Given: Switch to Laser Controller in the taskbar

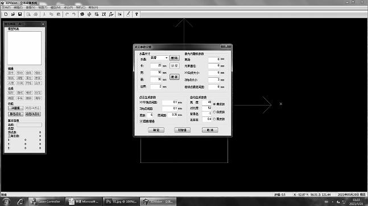Looking at the screenshot, I should click(47, 201).
